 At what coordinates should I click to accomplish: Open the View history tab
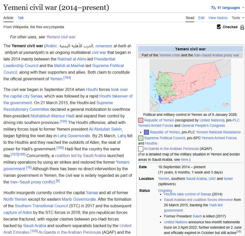point(218,18)
